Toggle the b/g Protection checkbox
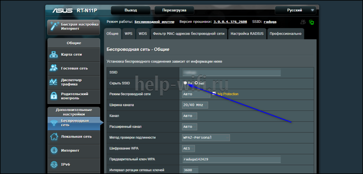Screen dimensions: 363x174 coord(214,94)
